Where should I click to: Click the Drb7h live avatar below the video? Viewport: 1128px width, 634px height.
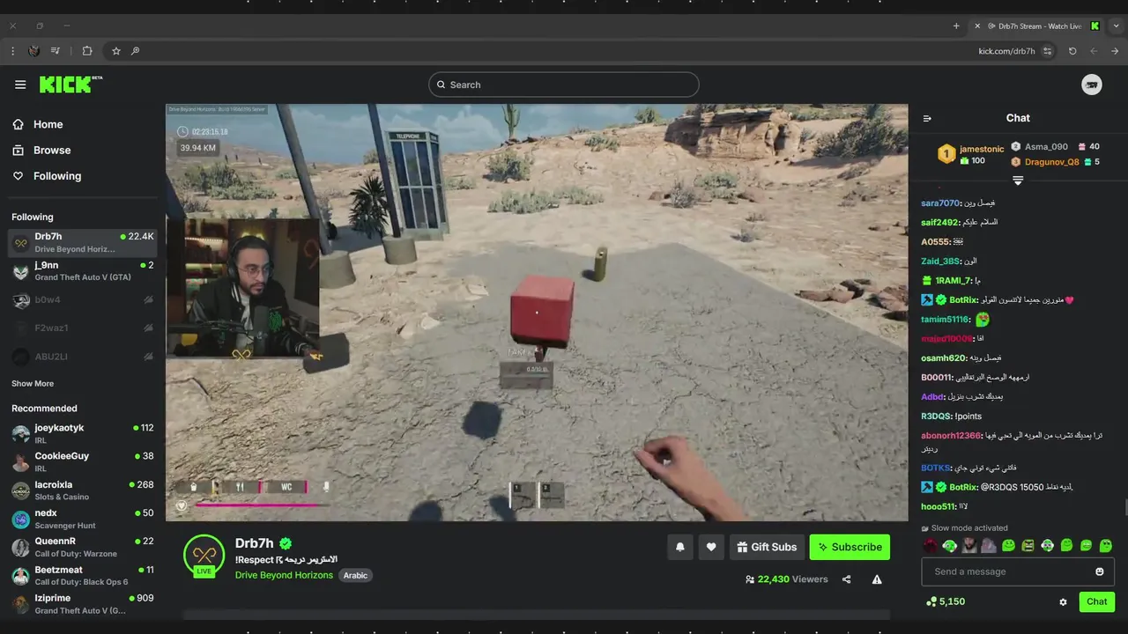pyautogui.click(x=204, y=556)
